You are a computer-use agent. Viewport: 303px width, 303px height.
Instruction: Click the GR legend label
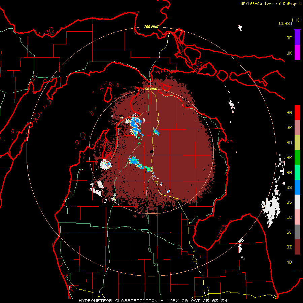[289, 128]
